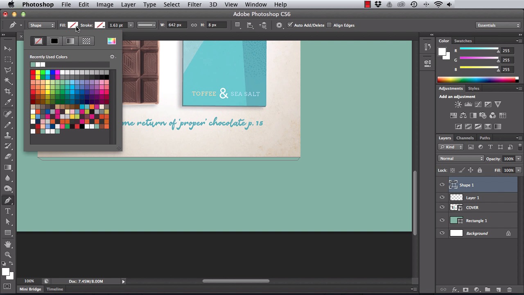Select the Zoom tool
The height and width of the screenshot is (295, 524).
pyautogui.click(x=8, y=254)
